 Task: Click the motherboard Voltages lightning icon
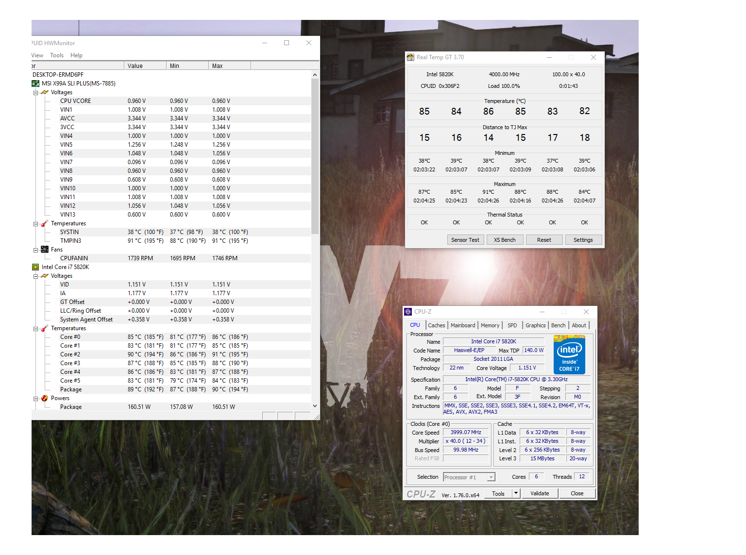click(45, 92)
